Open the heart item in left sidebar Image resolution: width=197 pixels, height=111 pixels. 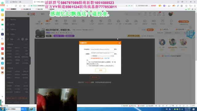click(12, 20)
